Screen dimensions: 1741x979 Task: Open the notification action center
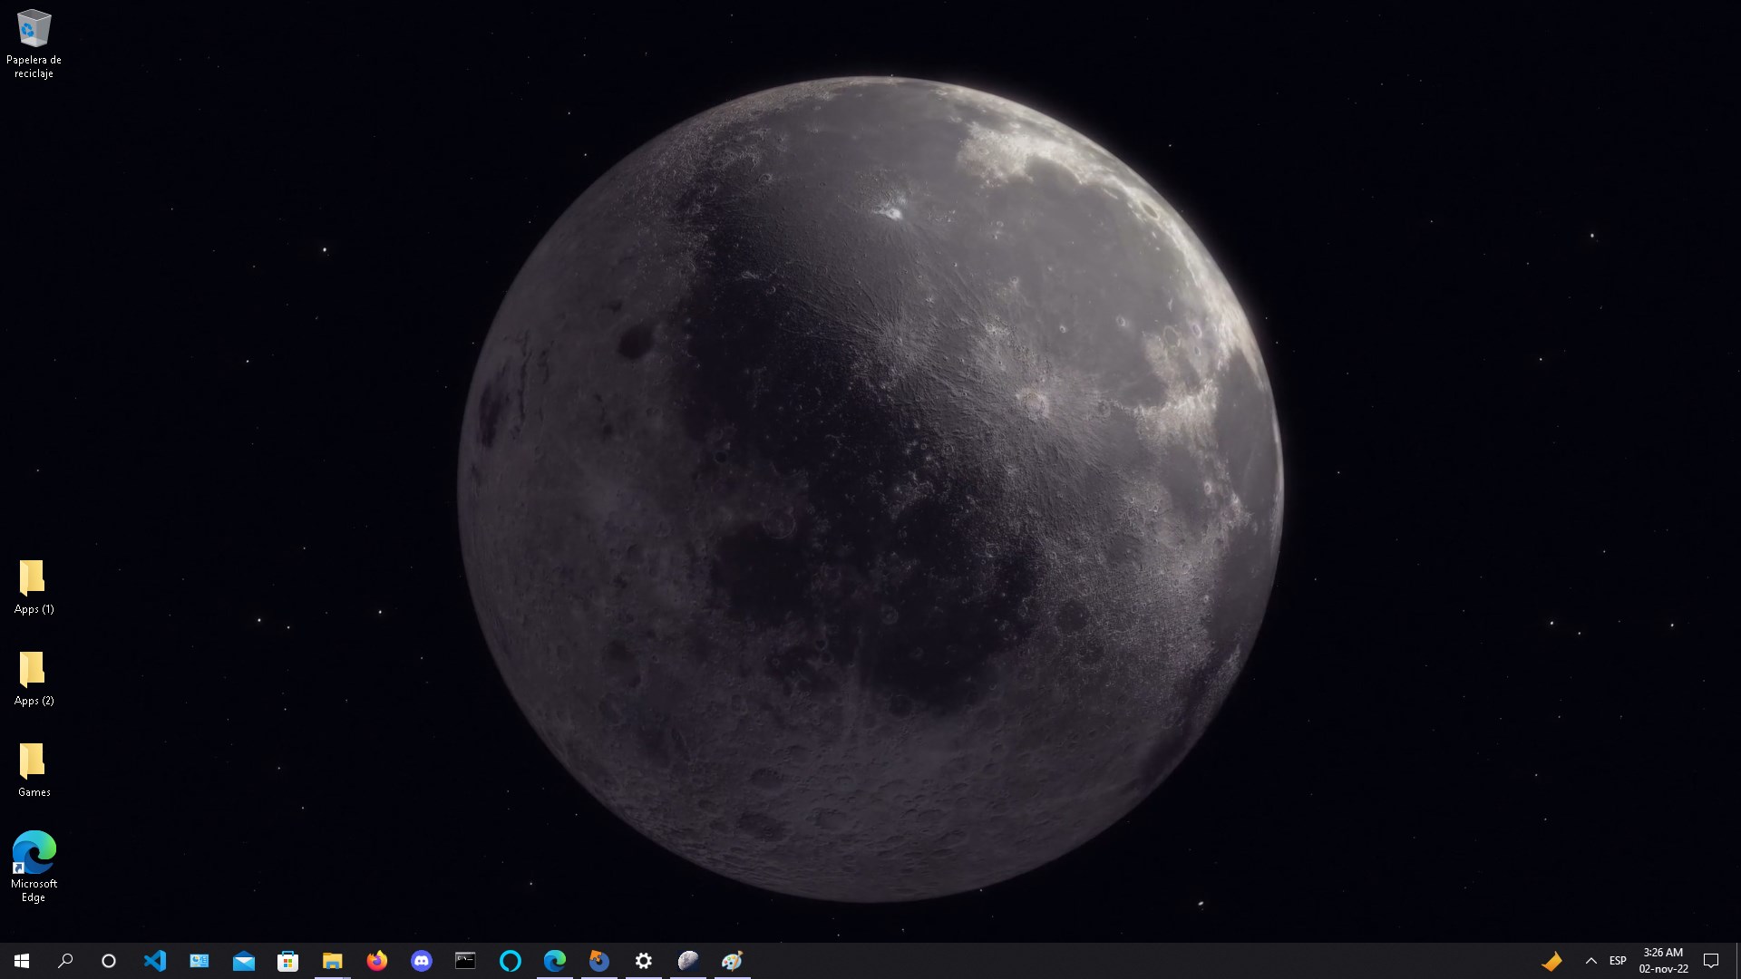[1711, 961]
